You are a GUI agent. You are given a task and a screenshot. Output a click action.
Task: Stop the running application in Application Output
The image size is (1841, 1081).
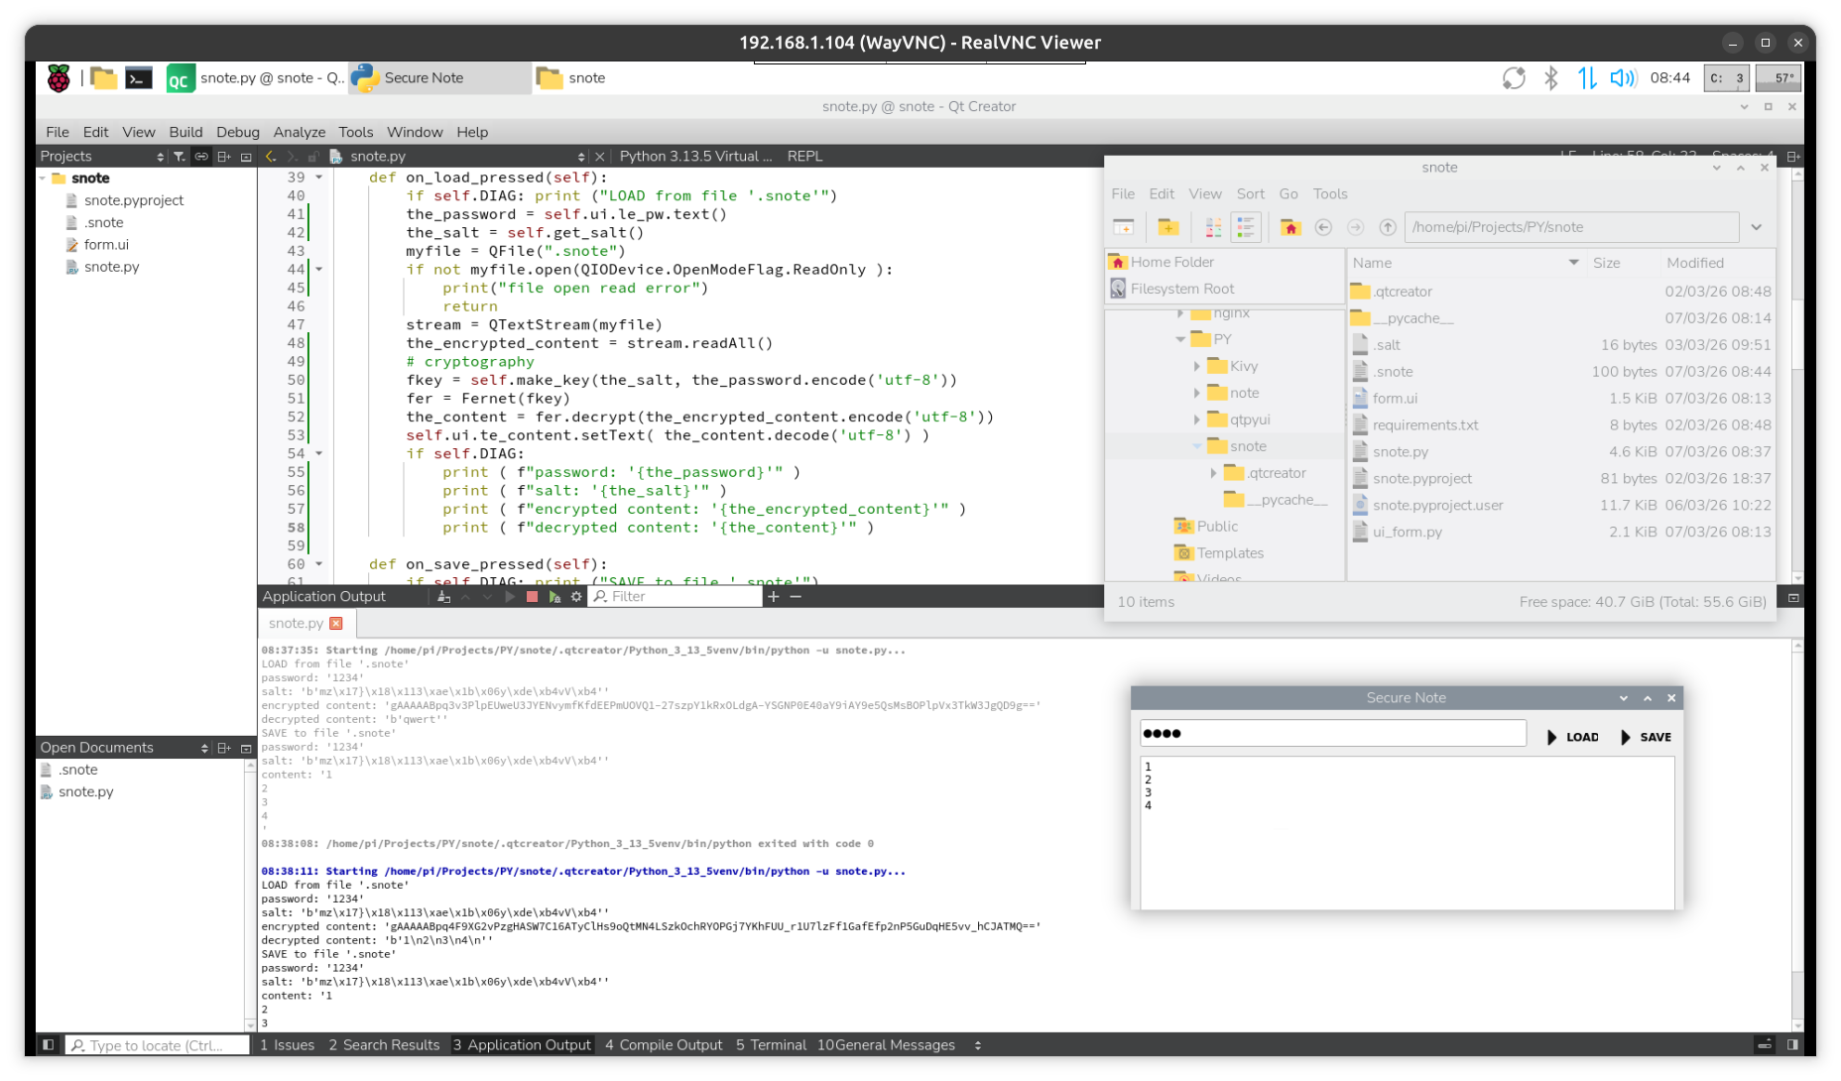click(532, 597)
